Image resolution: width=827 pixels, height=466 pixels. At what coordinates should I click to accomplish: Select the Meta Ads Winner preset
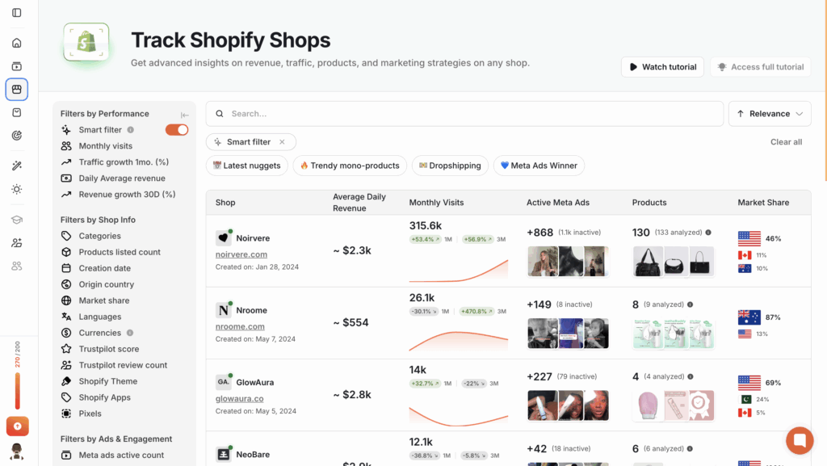coord(539,166)
